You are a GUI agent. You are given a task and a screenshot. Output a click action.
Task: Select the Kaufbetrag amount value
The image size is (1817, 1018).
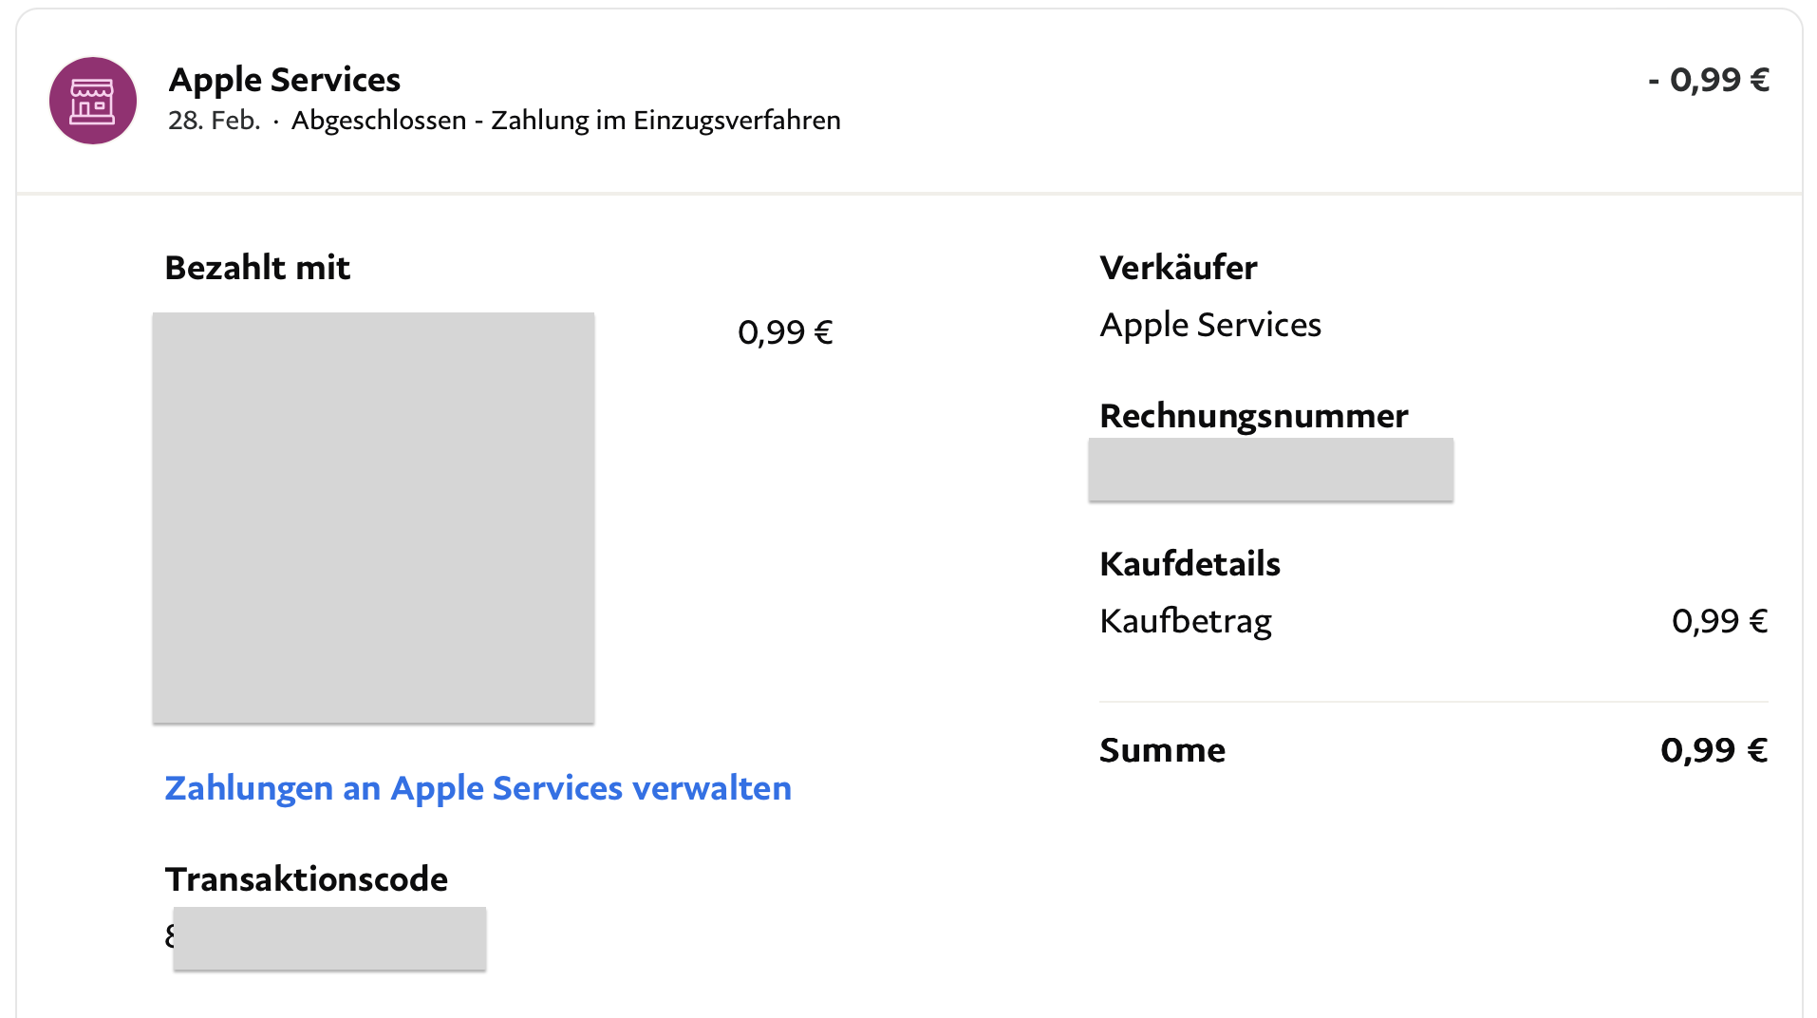(x=1719, y=621)
